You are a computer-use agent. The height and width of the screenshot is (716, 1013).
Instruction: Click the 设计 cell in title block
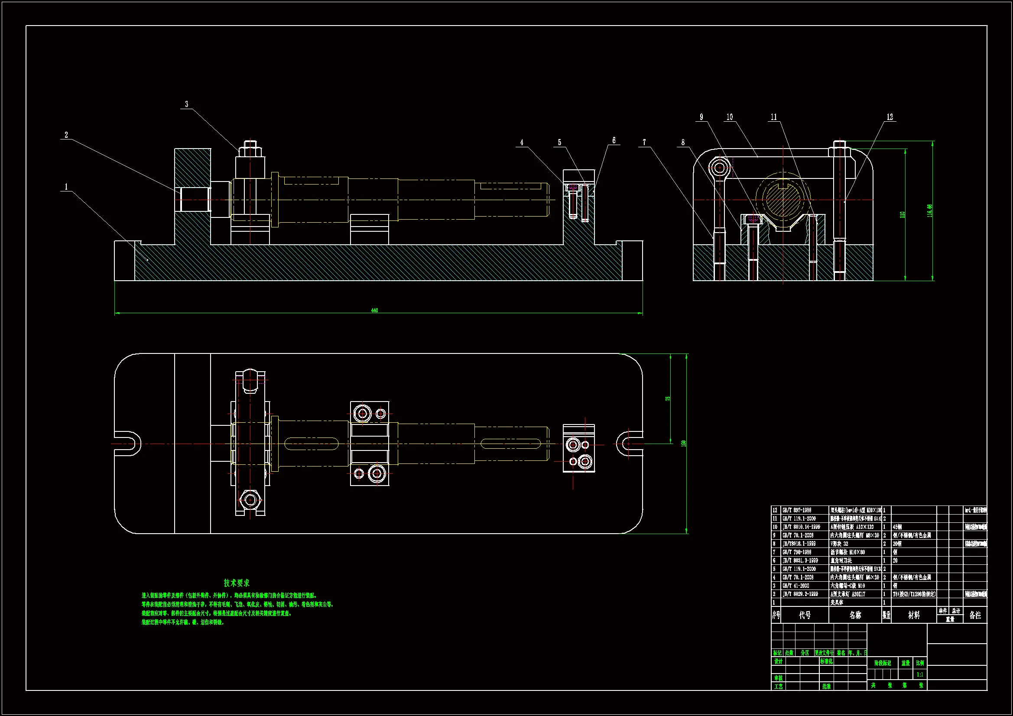[778, 661]
